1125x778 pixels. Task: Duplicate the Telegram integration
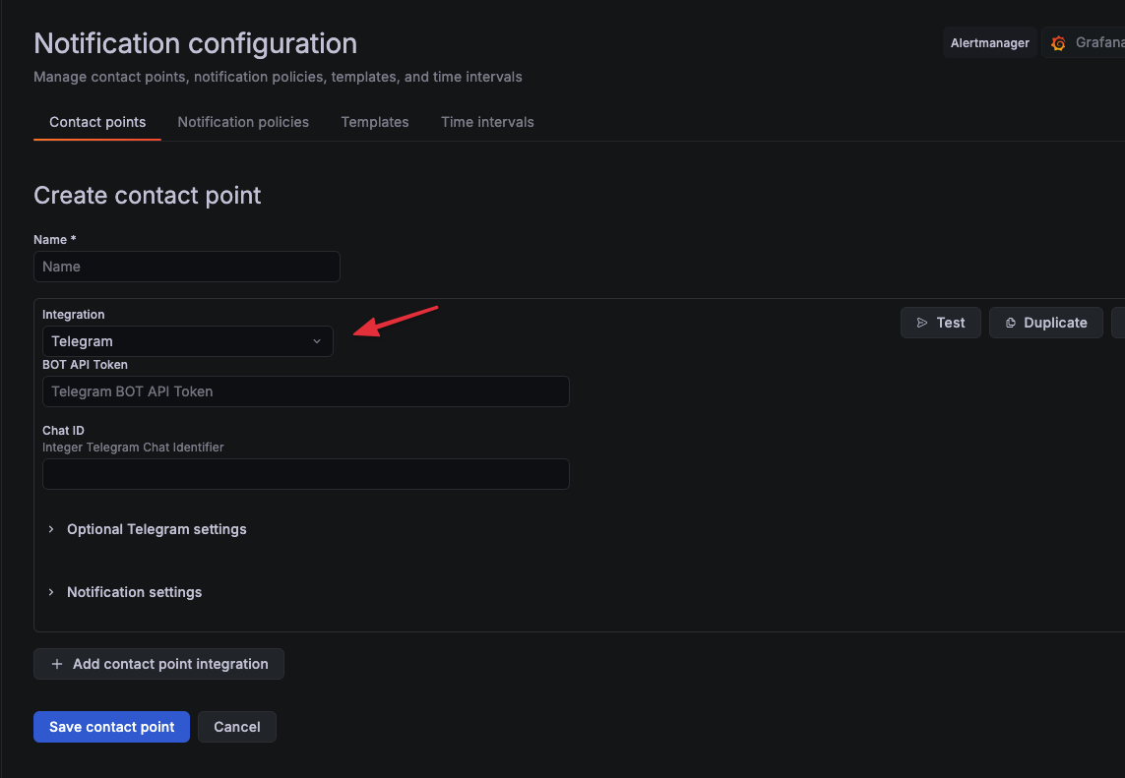tap(1046, 323)
